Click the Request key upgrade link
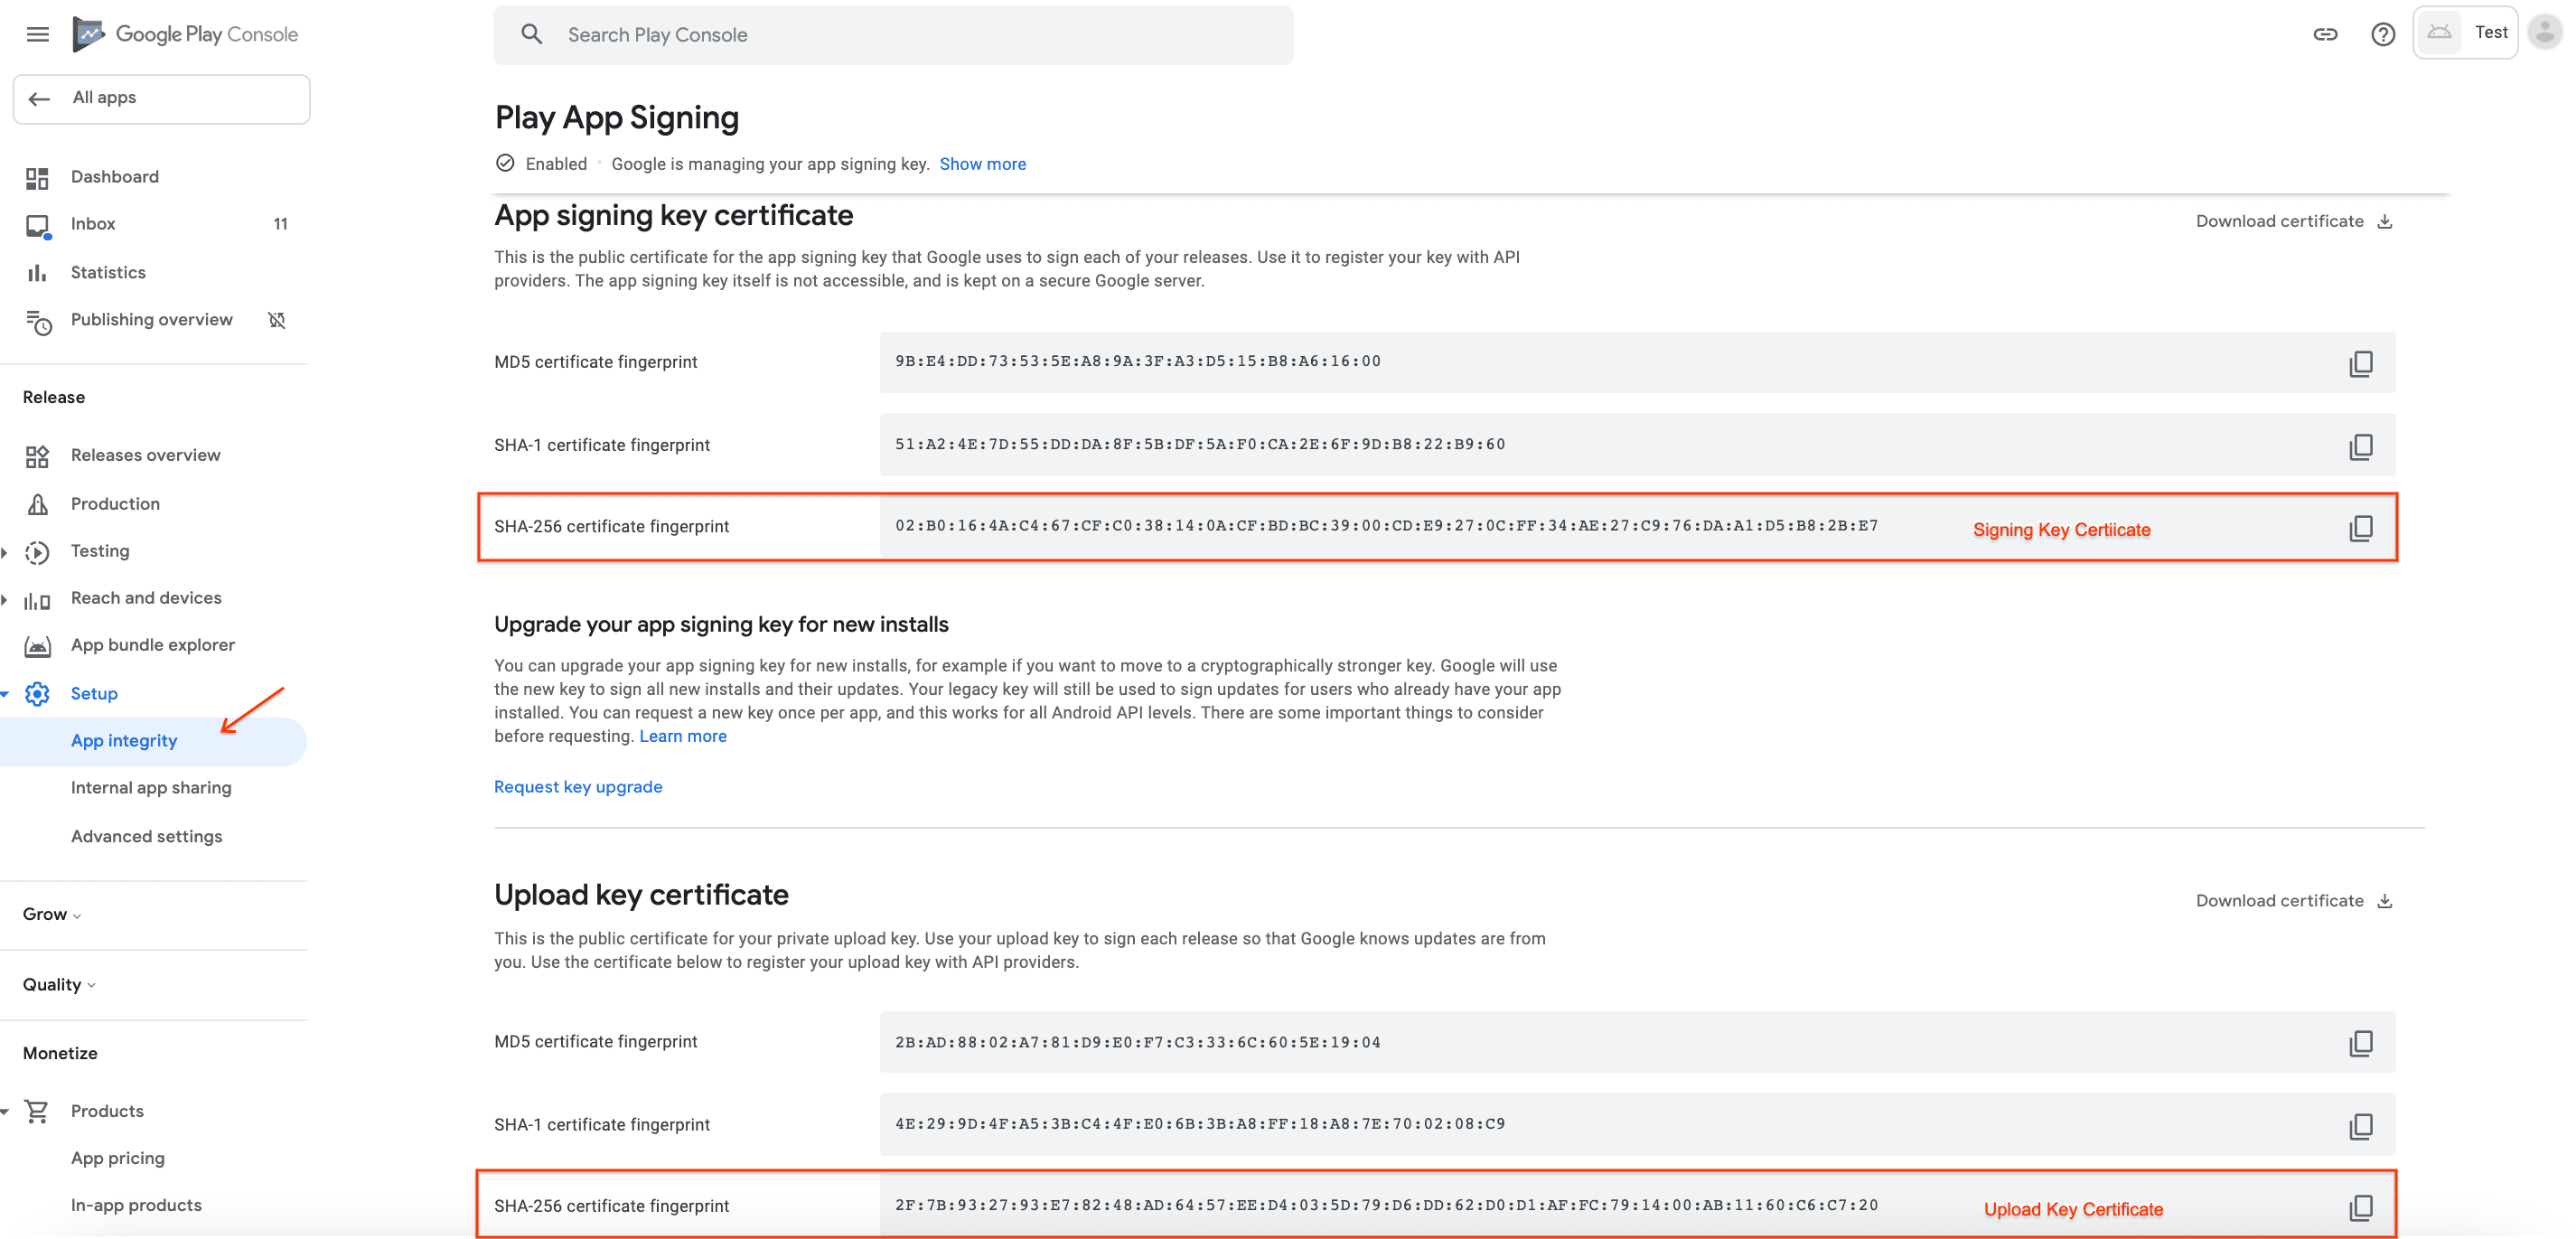The image size is (2576, 1239). click(x=578, y=785)
